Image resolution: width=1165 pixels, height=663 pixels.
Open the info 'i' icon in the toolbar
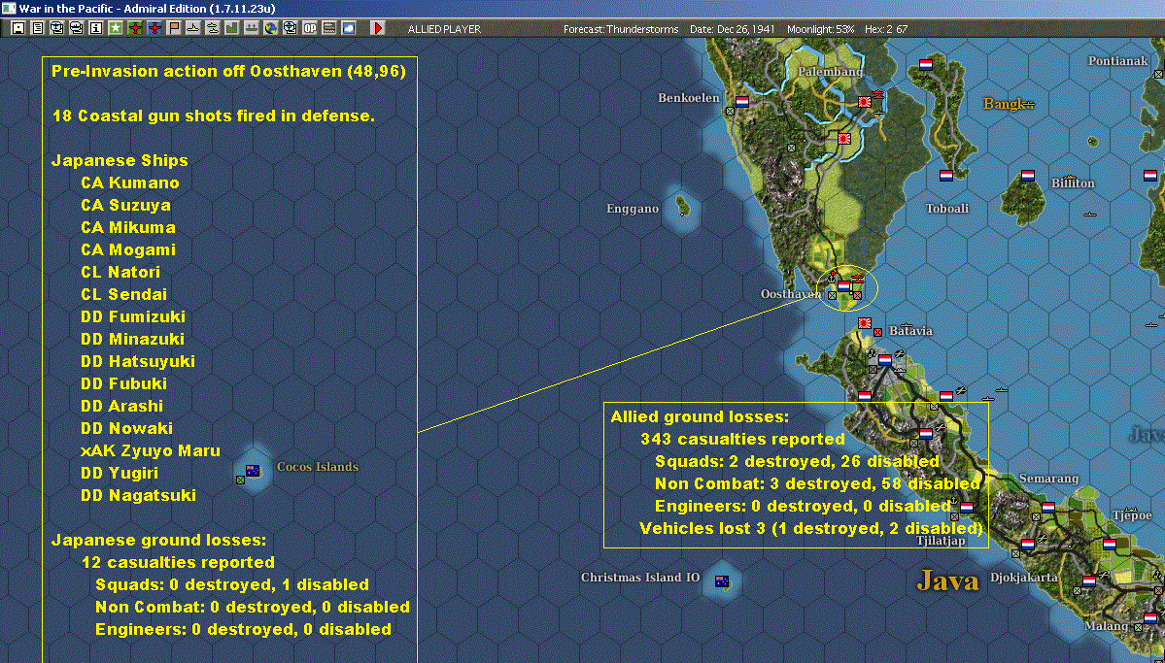(96, 28)
